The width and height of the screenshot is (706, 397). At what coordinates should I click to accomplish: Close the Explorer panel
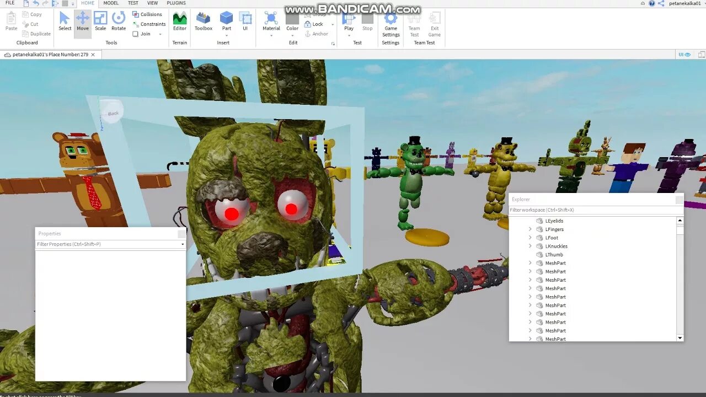[x=679, y=200]
